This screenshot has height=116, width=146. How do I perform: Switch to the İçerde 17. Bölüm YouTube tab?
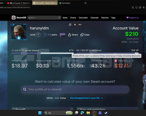pyautogui.click(x=19, y=3)
